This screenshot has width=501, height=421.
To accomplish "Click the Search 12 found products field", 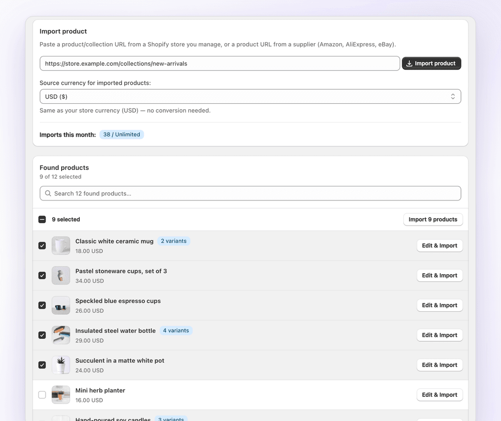I will click(x=250, y=193).
